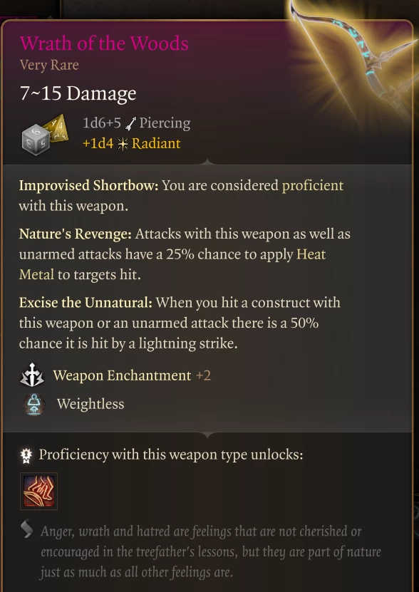Open the 'Heat Metal' keyword link
Screen dimensions: 419x592
point(172,265)
